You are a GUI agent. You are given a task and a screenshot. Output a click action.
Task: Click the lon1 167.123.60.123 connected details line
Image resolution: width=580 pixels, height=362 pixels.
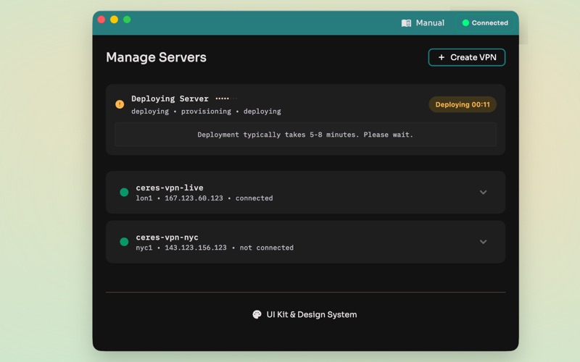[204, 198]
